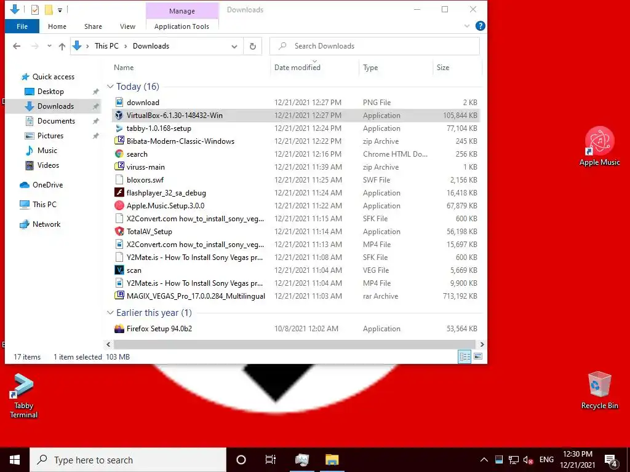This screenshot has width=630, height=472.
Task: Open Task View on the taskbar
Action: point(271,460)
